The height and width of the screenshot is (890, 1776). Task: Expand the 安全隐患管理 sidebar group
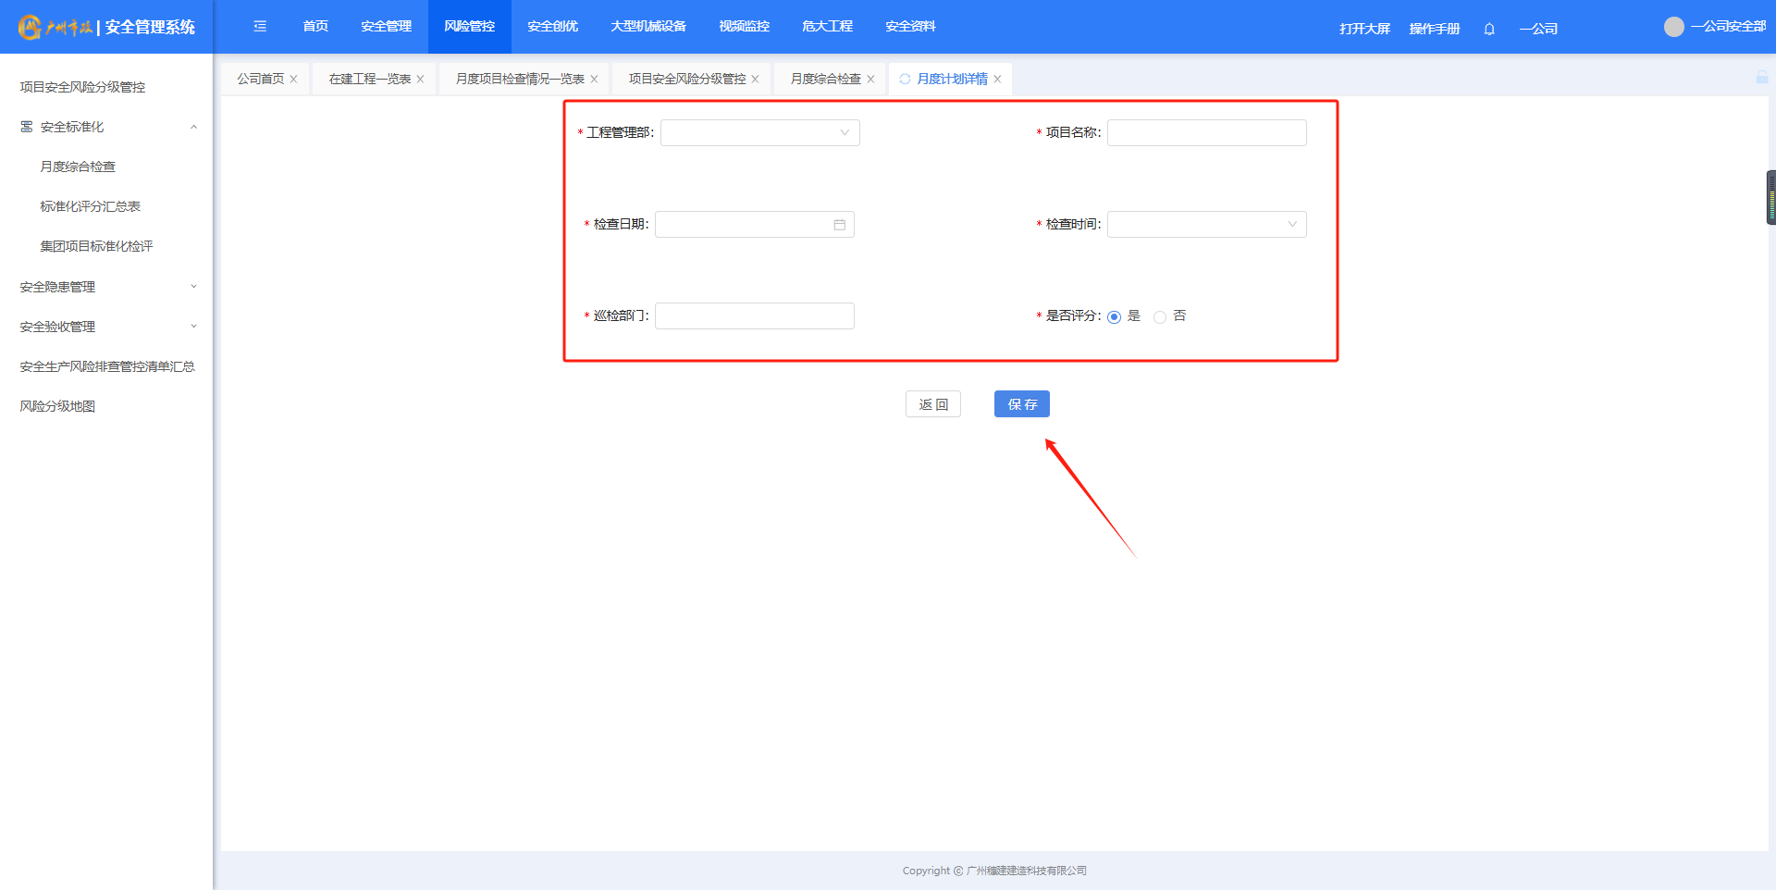tap(193, 287)
